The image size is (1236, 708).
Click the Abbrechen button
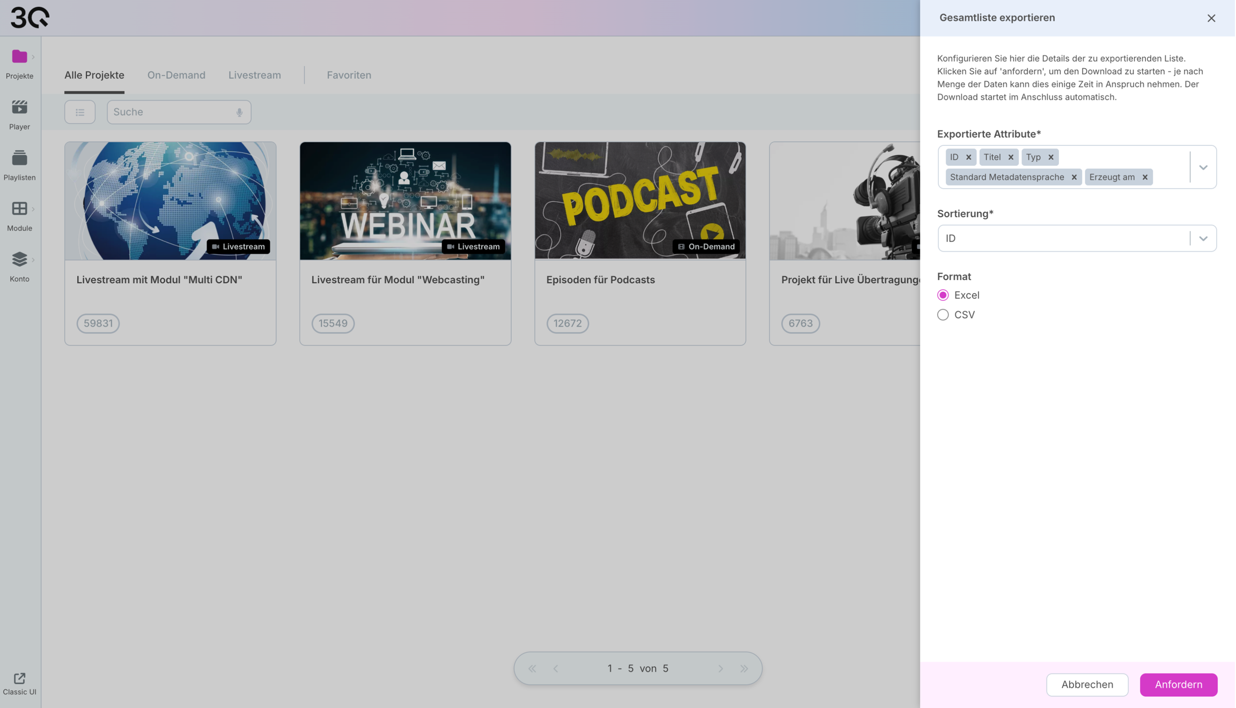pyautogui.click(x=1087, y=685)
